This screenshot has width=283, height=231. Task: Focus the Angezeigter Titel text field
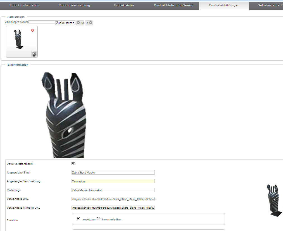113,172
